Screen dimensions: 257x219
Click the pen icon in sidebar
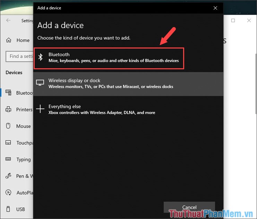coord(8,176)
